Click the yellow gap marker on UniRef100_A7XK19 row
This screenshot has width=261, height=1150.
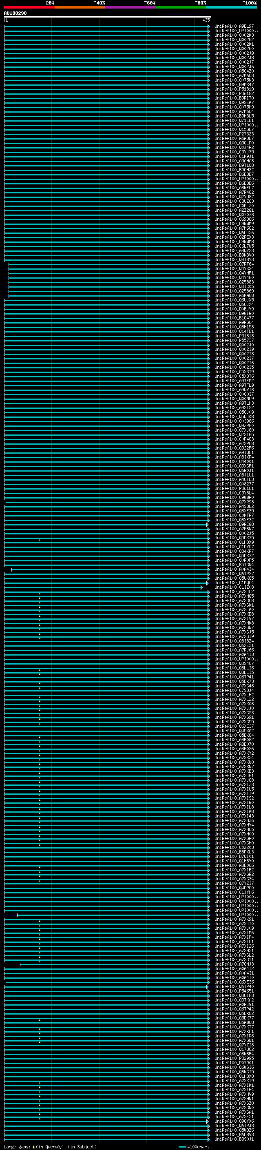coord(40,1082)
